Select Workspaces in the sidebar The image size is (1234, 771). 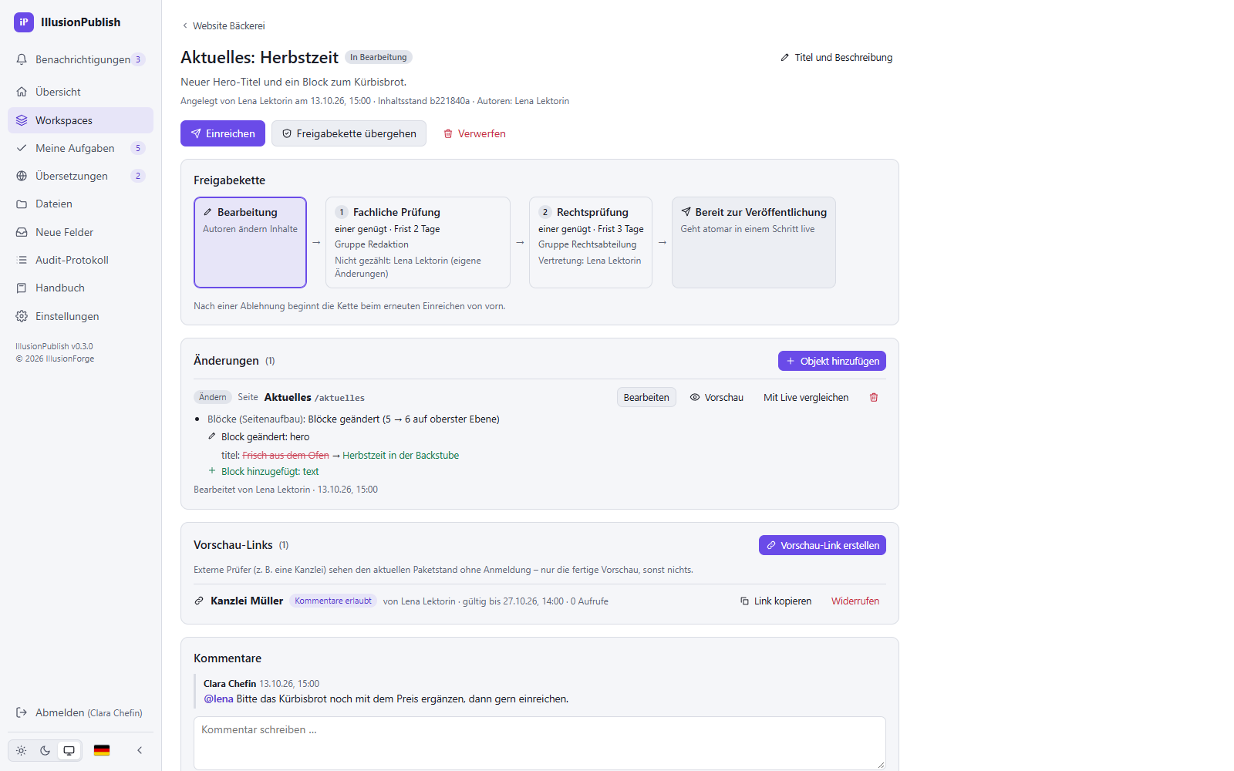point(80,120)
